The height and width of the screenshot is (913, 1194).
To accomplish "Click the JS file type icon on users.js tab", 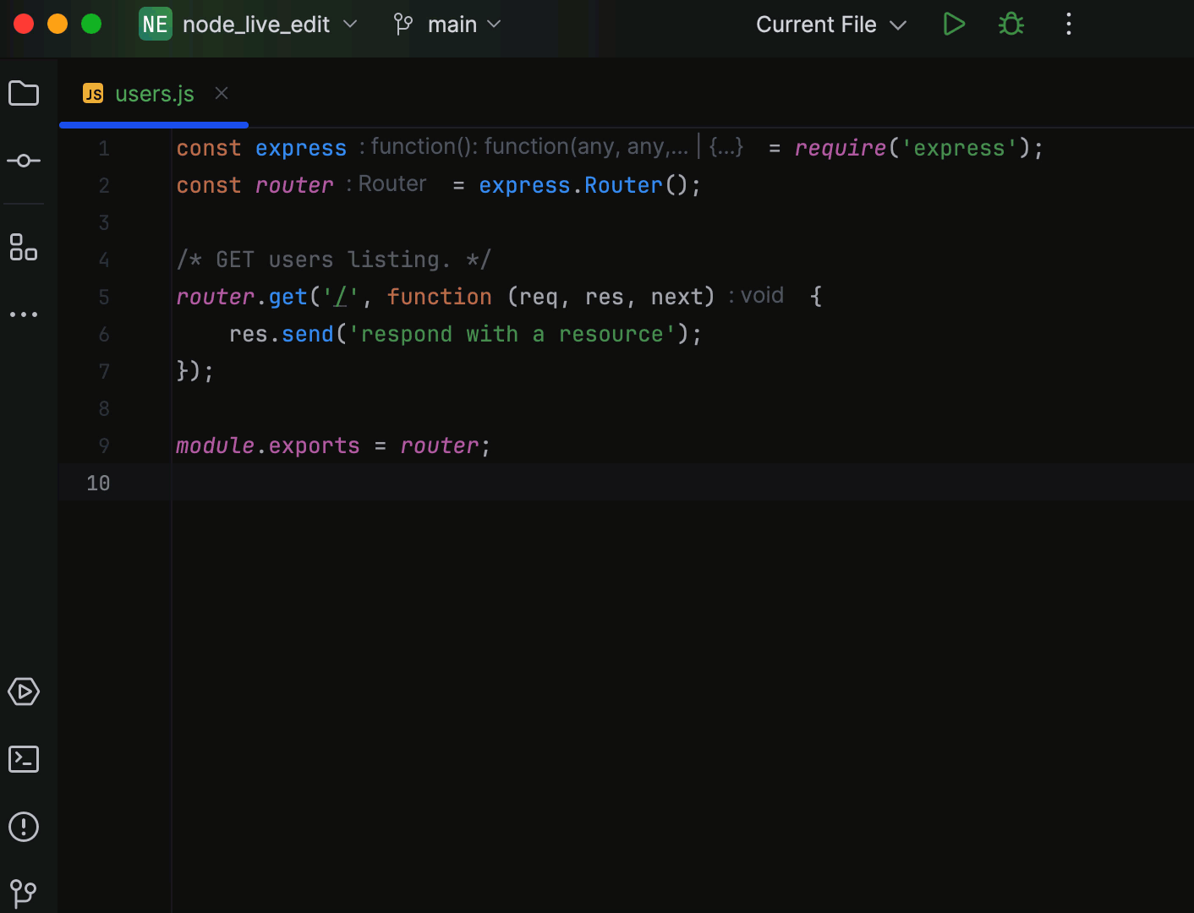I will pos(94,93).
